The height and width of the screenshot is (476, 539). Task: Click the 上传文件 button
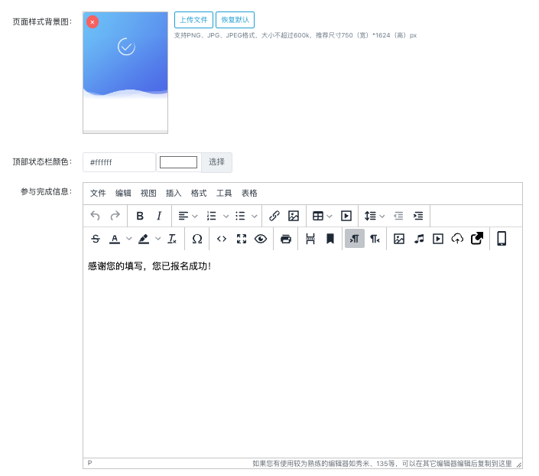193,20
